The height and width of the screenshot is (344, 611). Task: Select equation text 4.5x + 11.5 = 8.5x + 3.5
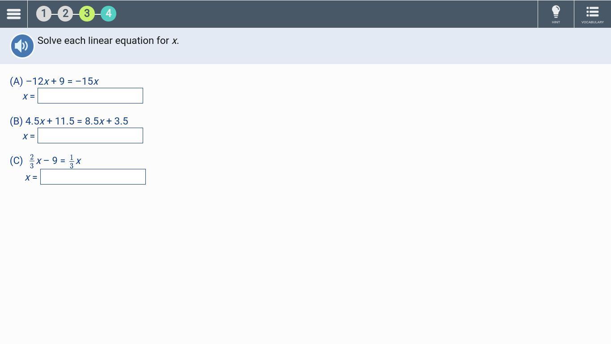coord(77,121)
